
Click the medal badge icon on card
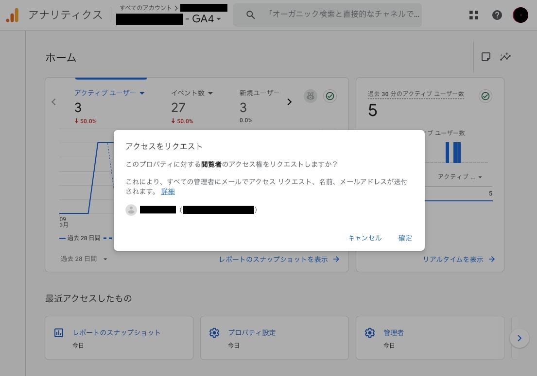[x=311, y=96]
